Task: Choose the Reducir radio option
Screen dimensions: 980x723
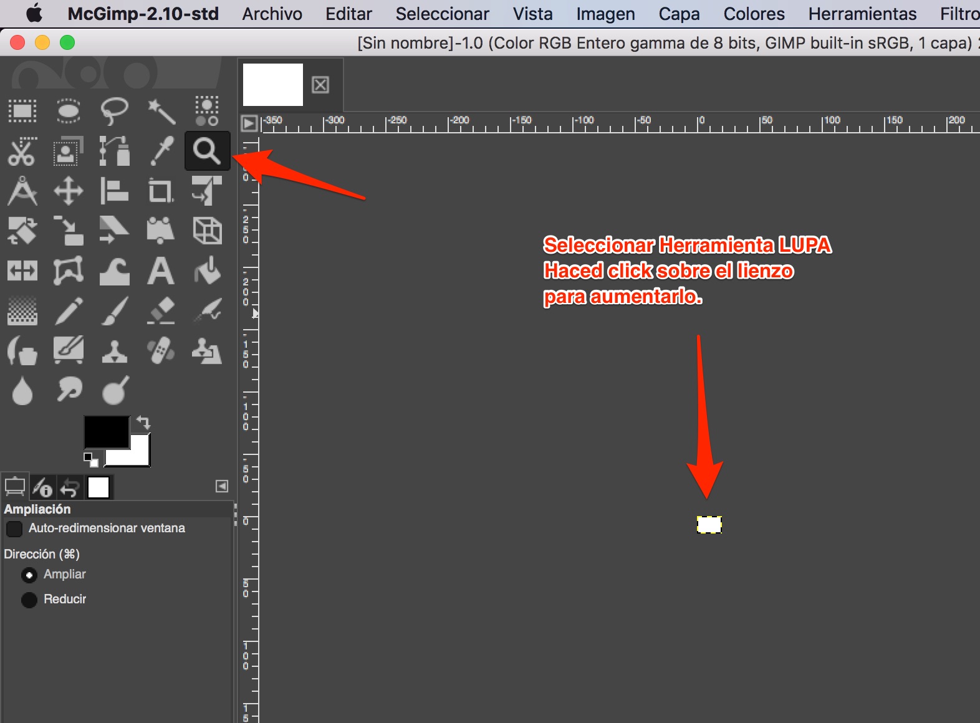Action: coord(29,600)
